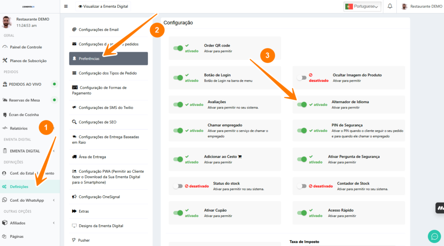Click the Painel de Controle dashboard icon
The width and height of the screenshot is (444, 246).
pos(5,47)
